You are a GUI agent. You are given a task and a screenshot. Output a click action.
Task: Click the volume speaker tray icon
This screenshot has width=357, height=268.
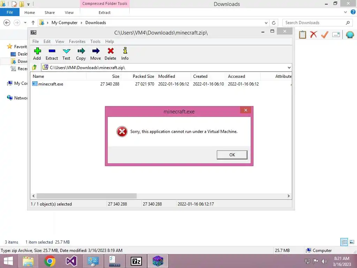324,261
